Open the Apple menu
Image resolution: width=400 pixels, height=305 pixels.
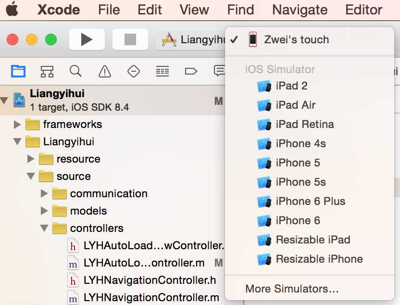[x=12, y=10]
